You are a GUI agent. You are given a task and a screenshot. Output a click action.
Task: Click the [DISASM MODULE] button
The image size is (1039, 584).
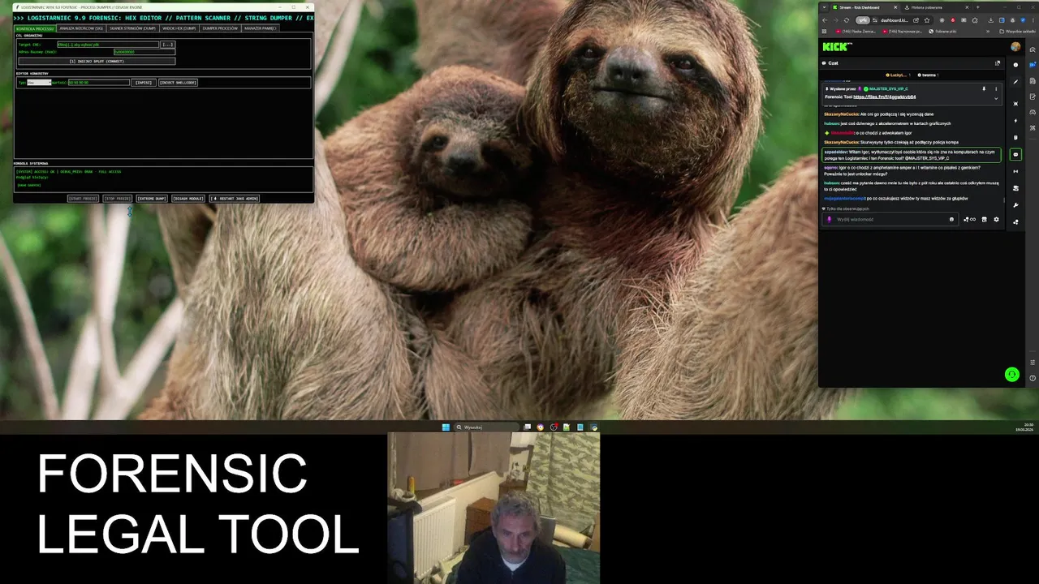click(188, 199)
